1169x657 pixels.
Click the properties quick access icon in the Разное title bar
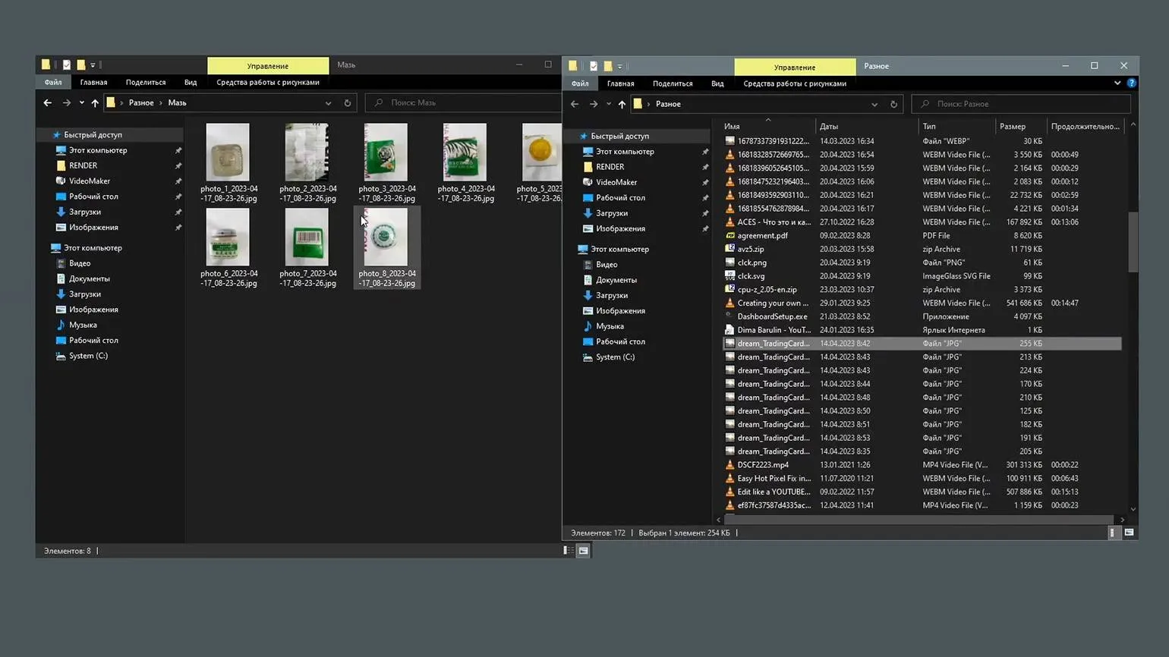point(594,66)
